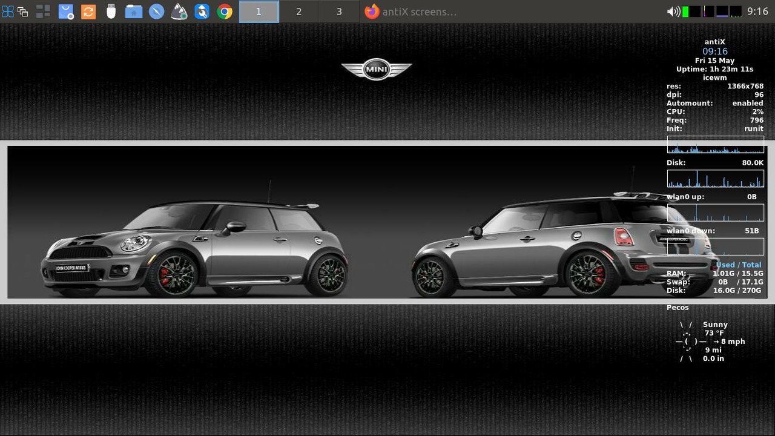
Task: Click the green bar tray indicator
Action: pos(685,12)
